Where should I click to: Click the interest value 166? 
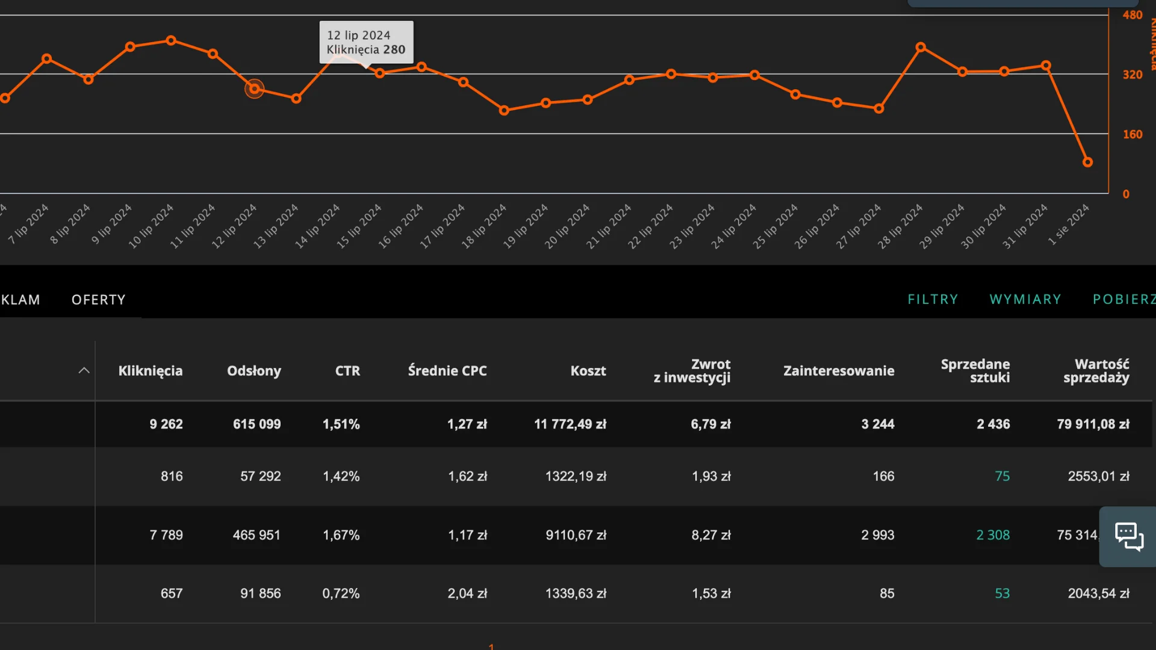[884, 476]
